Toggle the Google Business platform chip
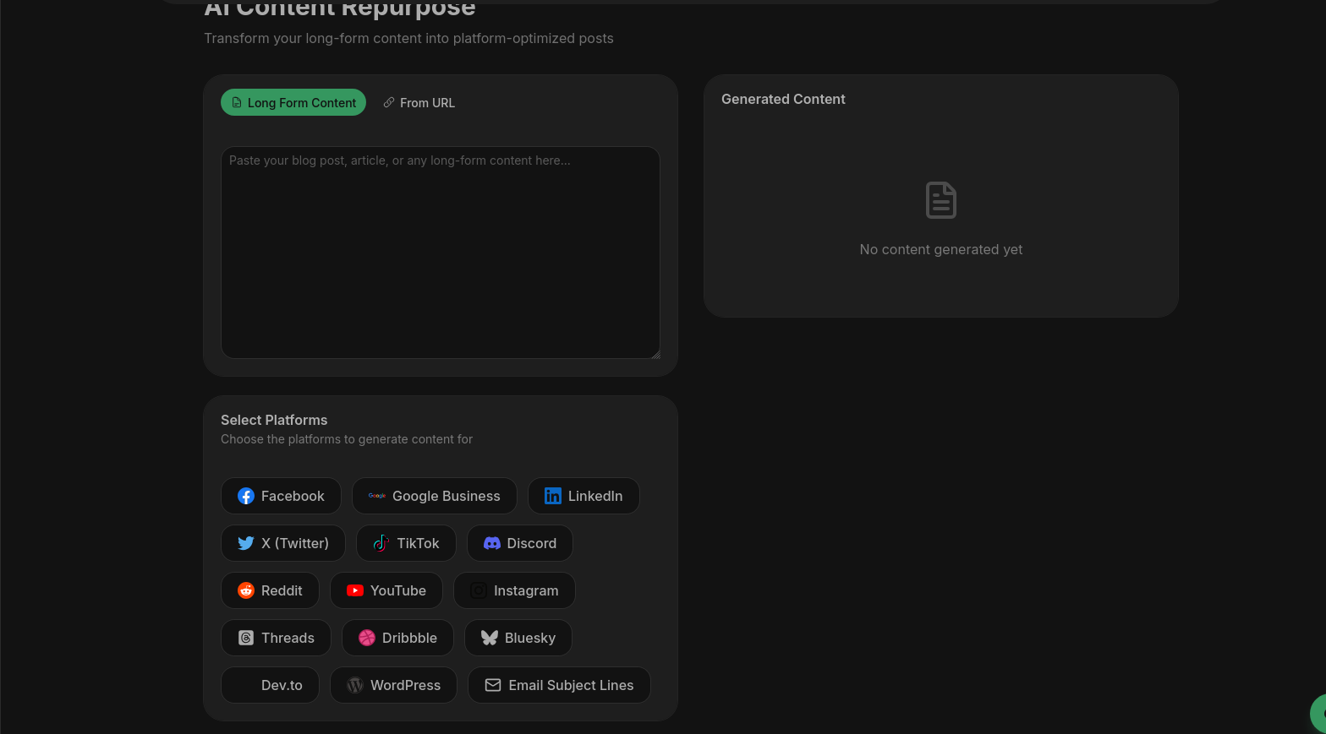 [435, 496]
